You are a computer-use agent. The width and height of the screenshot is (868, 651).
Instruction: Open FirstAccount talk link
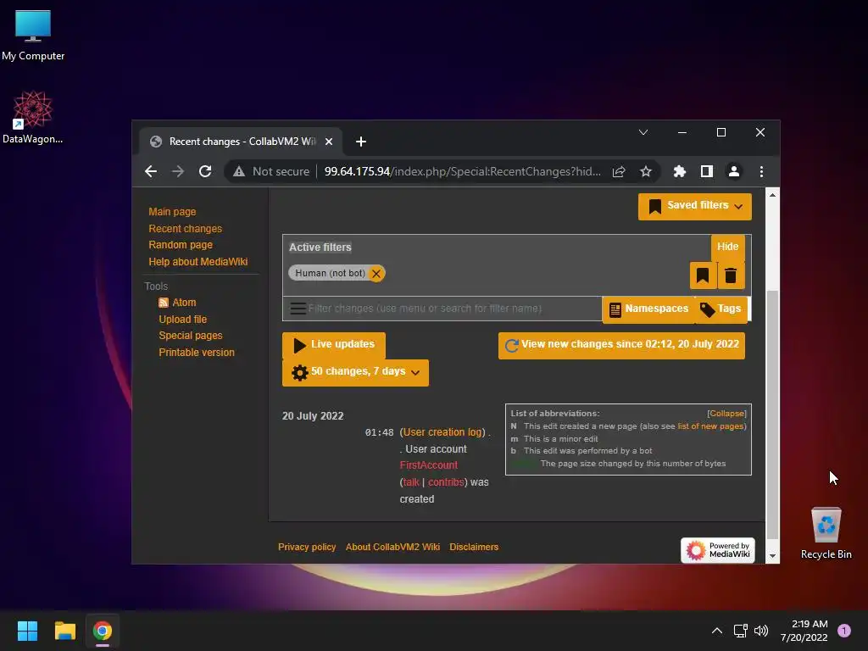(x=411, y=482)
